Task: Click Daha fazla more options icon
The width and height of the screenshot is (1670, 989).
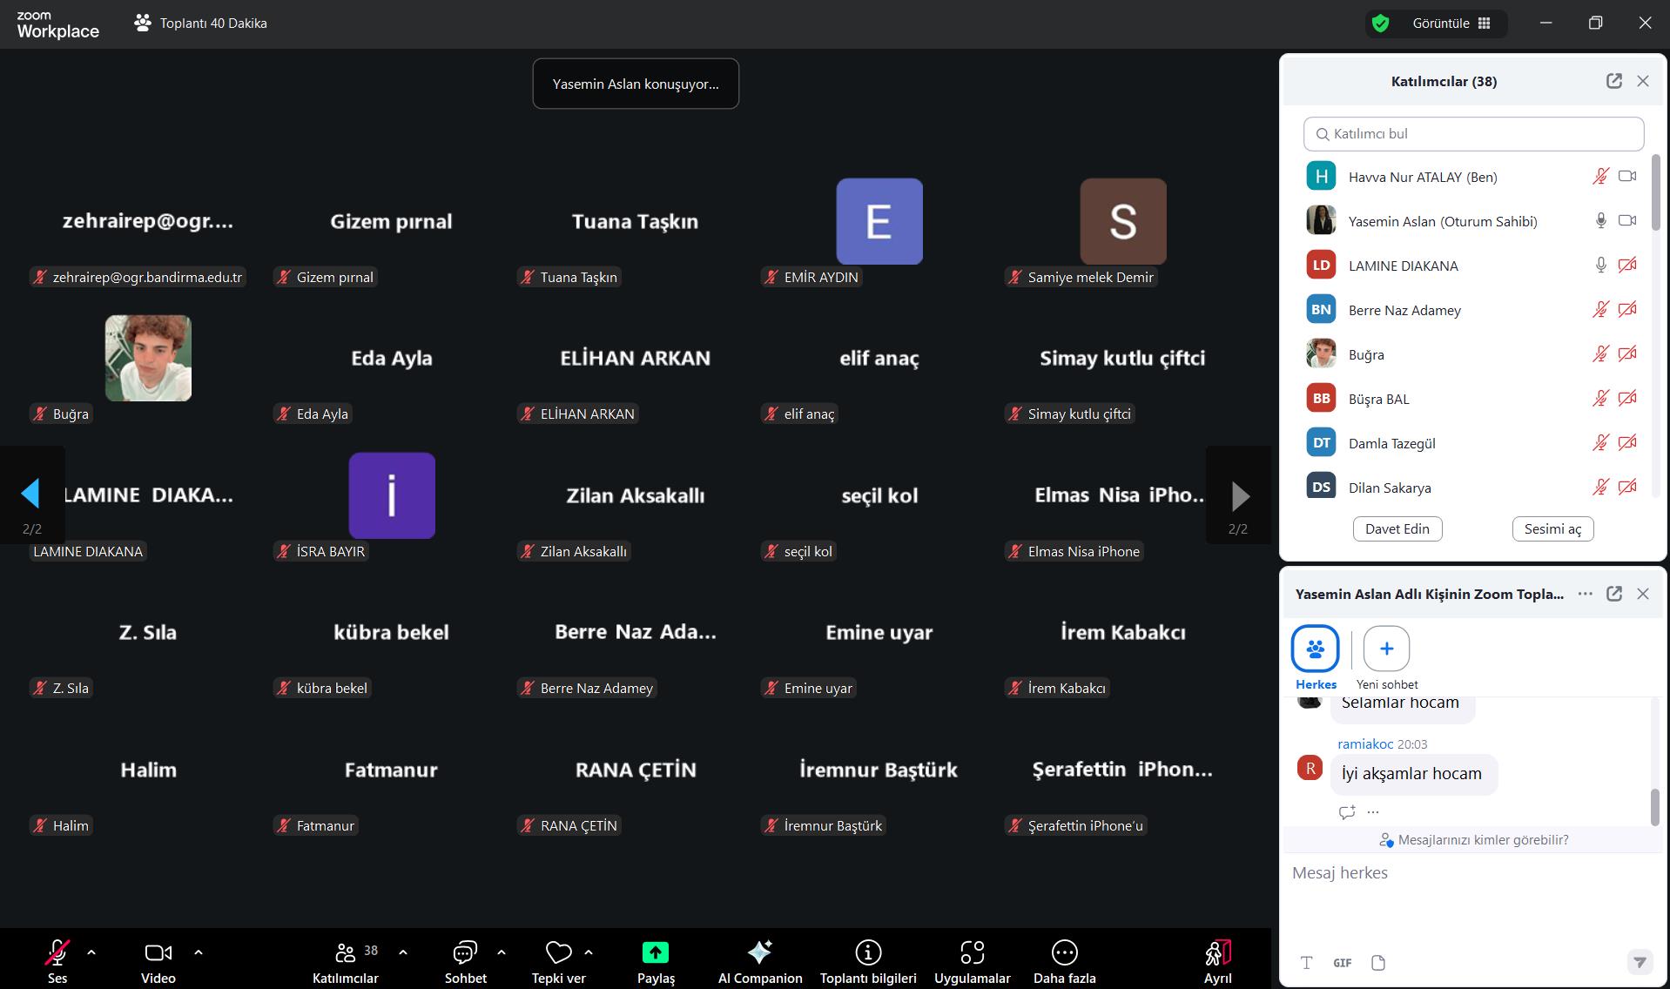Action: pos(1064,953)
